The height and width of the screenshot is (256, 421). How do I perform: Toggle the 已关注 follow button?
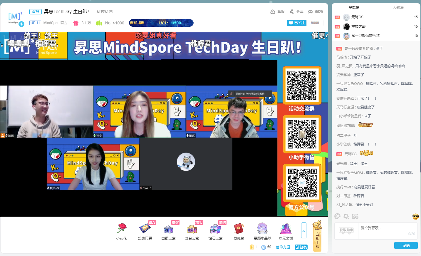click(x=297, y=23)
